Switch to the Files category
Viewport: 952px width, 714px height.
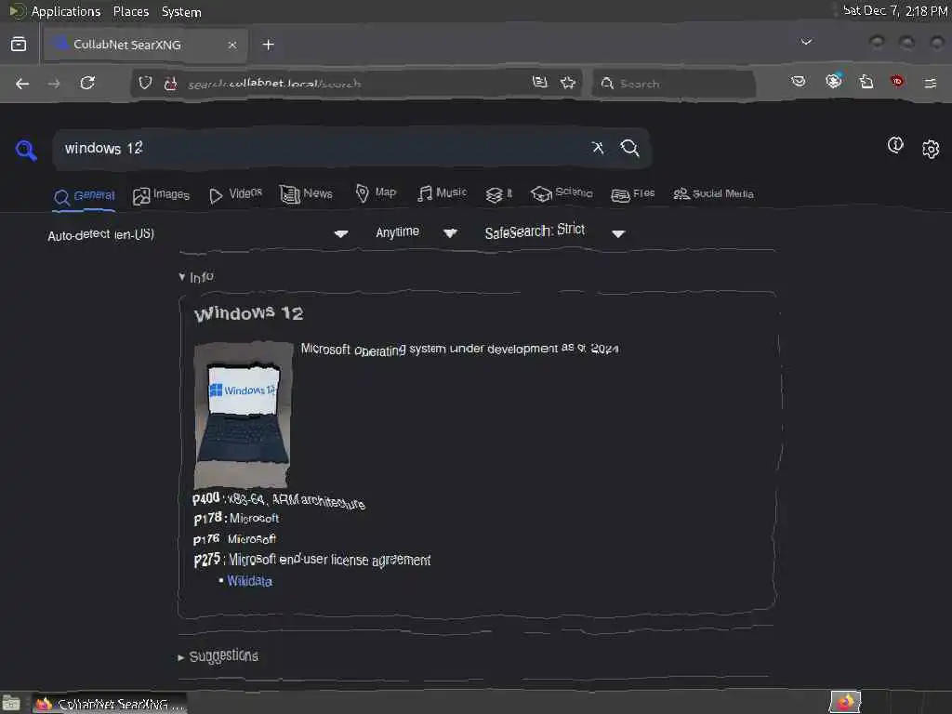(632, 194)
